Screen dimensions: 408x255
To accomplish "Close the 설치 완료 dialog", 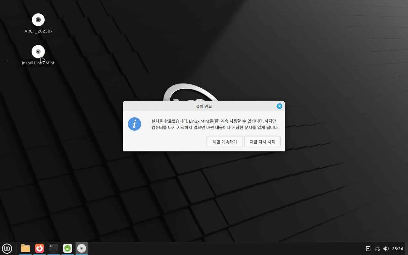I will [x=280, y=106].
